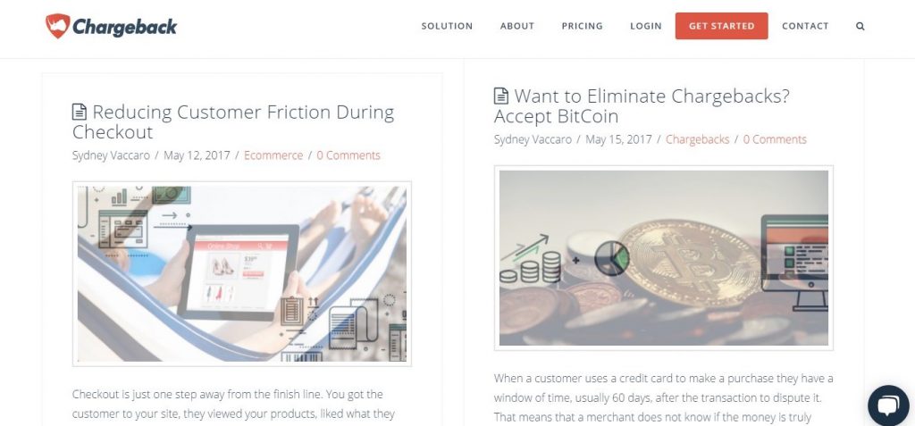This screenshot has height=426, width=915.
Task: Click the Chargeback shield logo icon
Action: pyautogui.click(x=58, y=26)
